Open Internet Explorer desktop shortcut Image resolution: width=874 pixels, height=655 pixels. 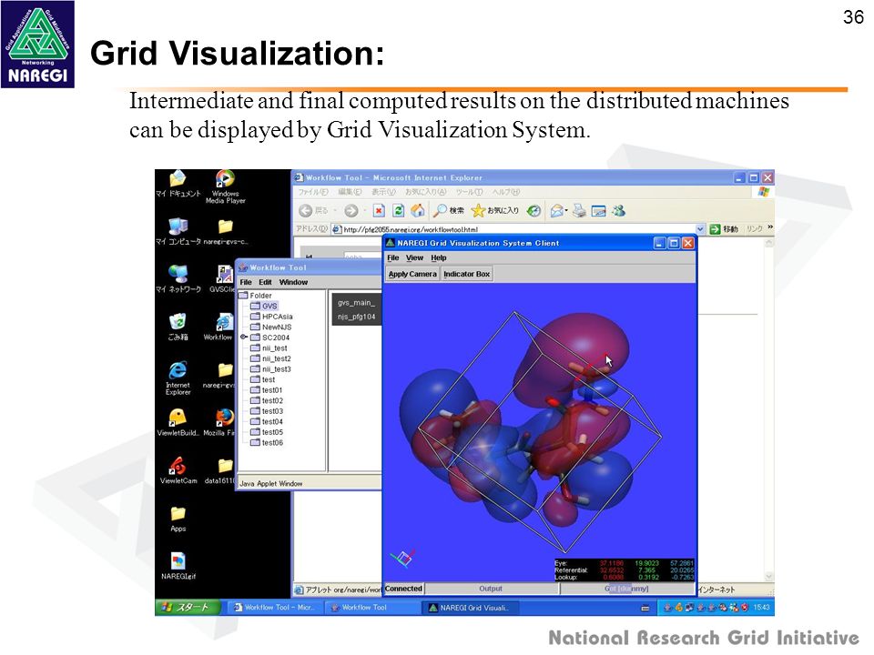coord(178,378)
